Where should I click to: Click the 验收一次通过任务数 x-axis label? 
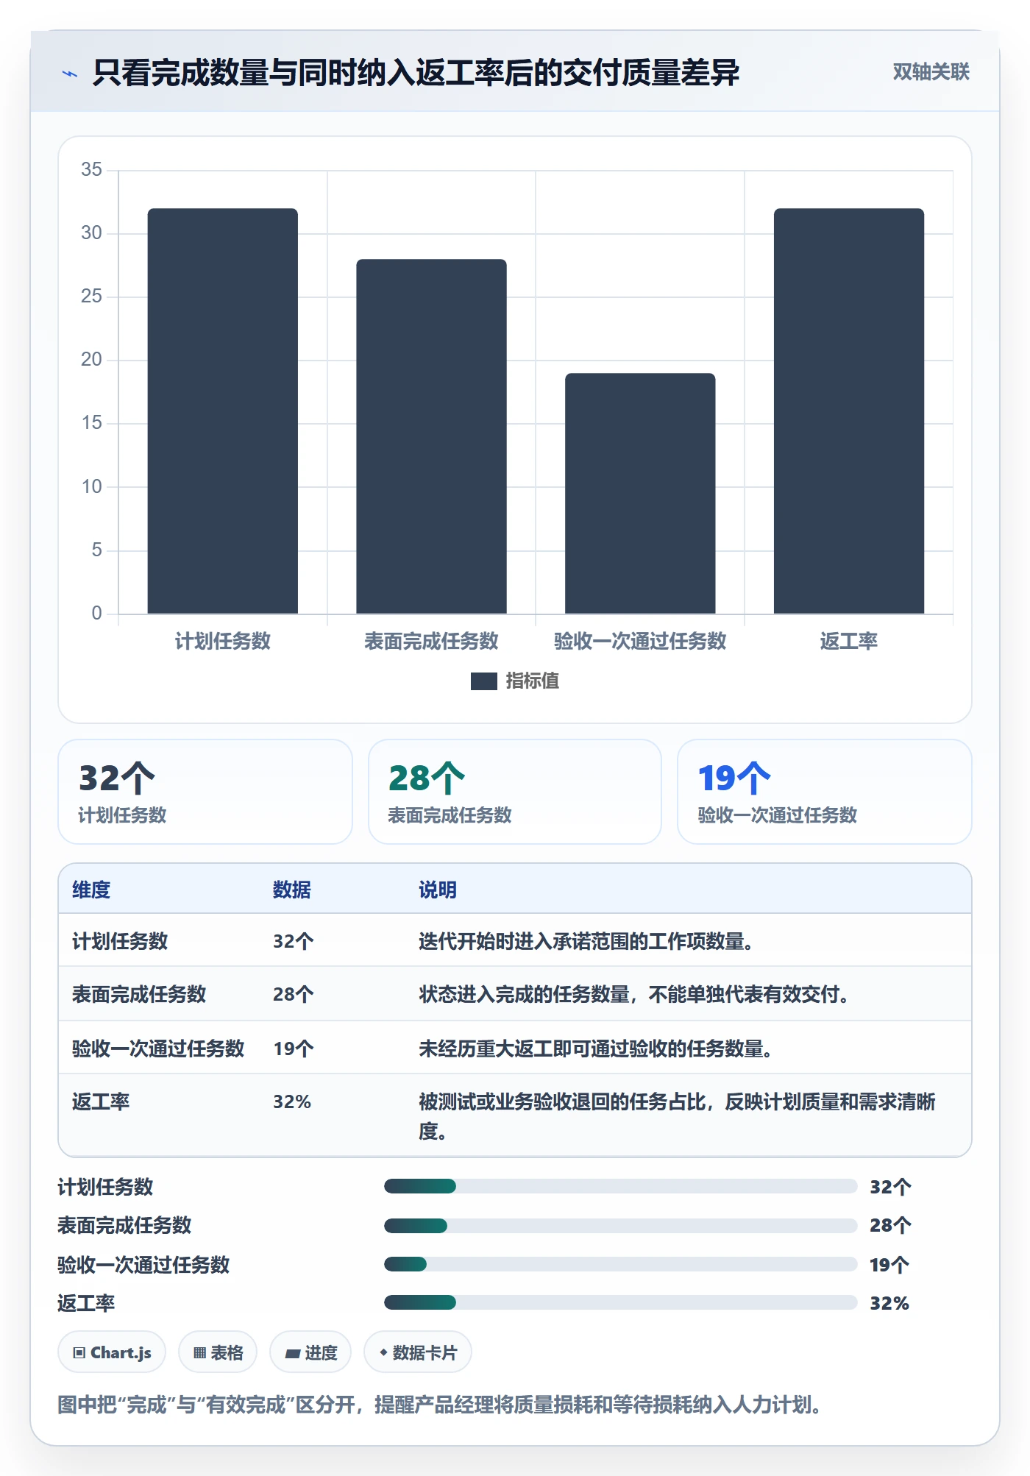coord(640,641)
